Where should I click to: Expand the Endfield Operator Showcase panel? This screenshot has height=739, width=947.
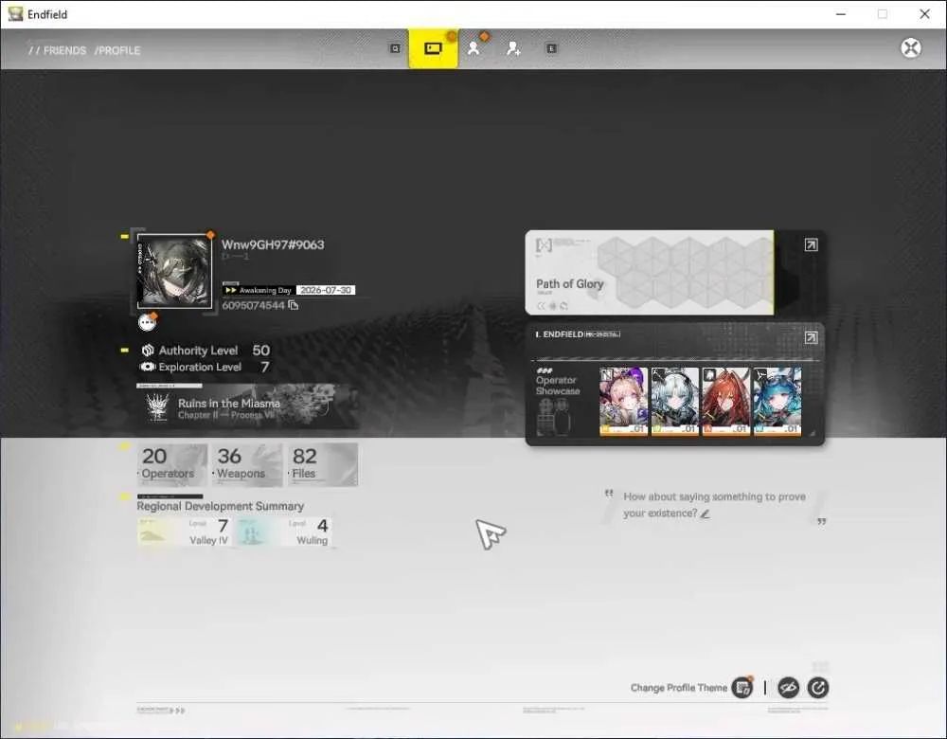pos(812,337)
